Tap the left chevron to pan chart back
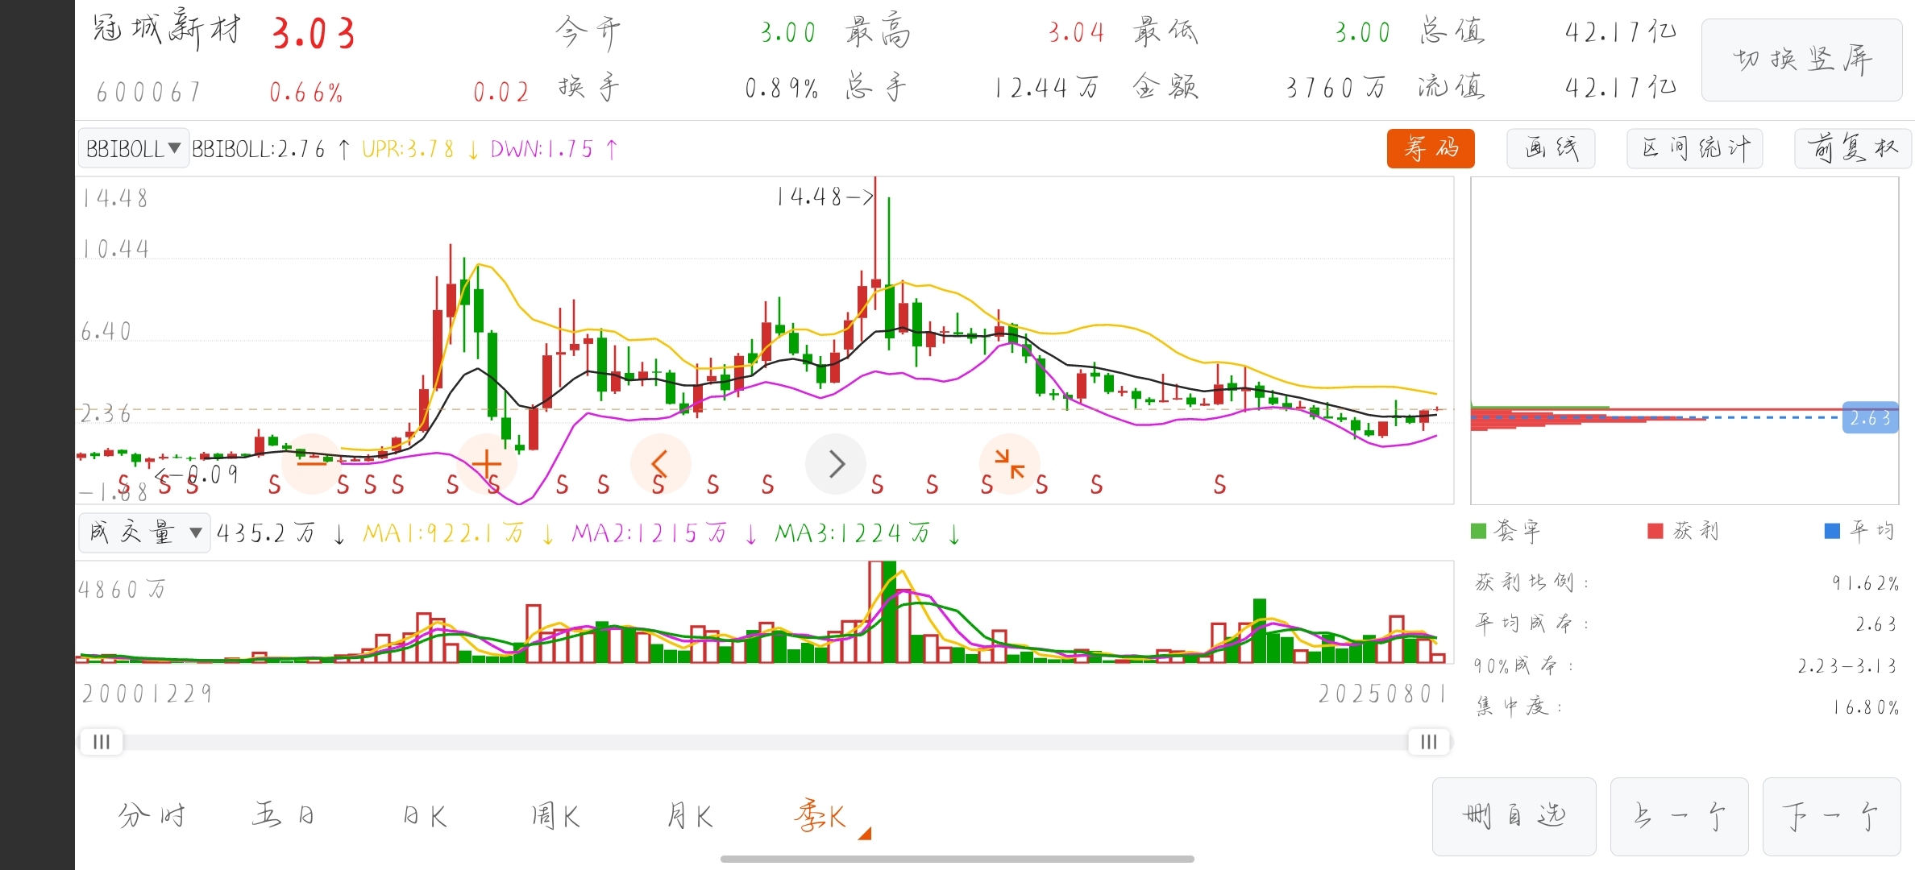The image size is (1915, 870). pos(660,463)
